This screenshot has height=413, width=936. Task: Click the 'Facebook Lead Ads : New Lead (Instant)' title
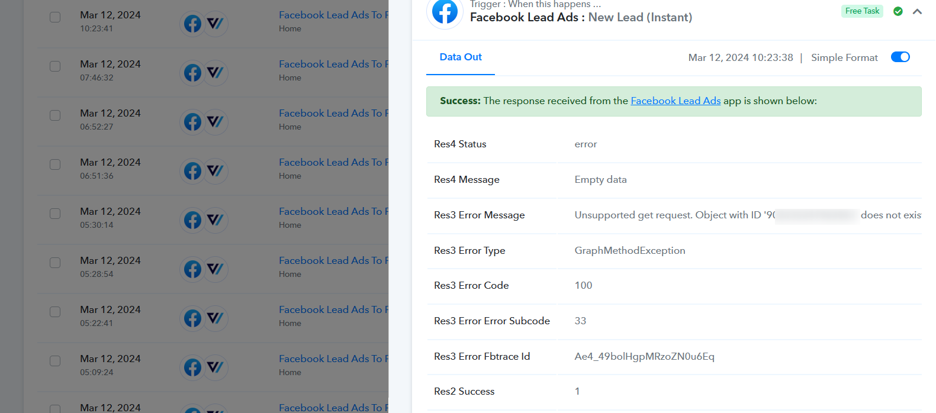point(581,18)
